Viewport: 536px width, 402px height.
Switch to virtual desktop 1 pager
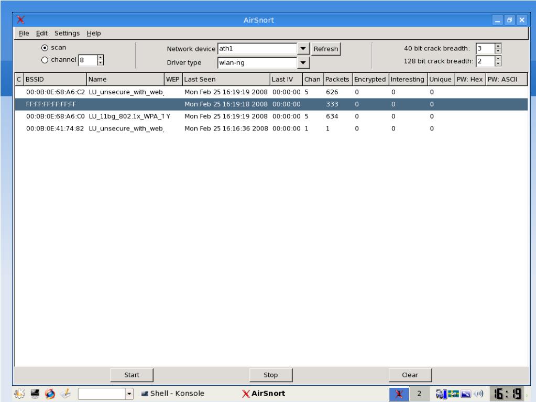click(399, 394)
